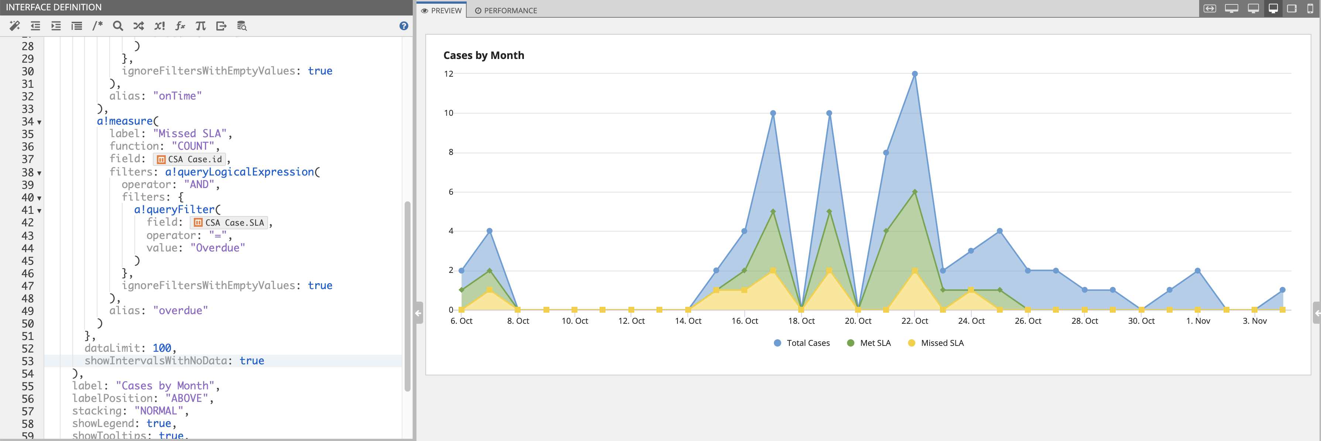Toggle the Total Cases legend series
1321x441 pixels.
[802, 343]
